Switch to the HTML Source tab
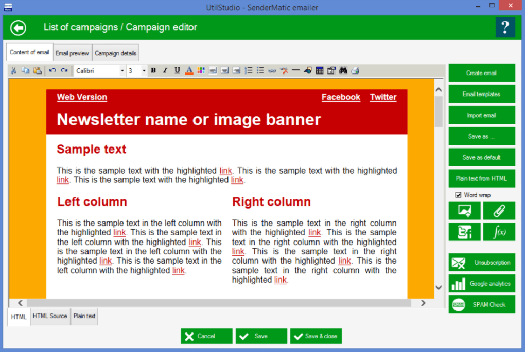Image resolution: width=525 pixels, height=352 pixels. pyautogui.click(x=50, y=316)
